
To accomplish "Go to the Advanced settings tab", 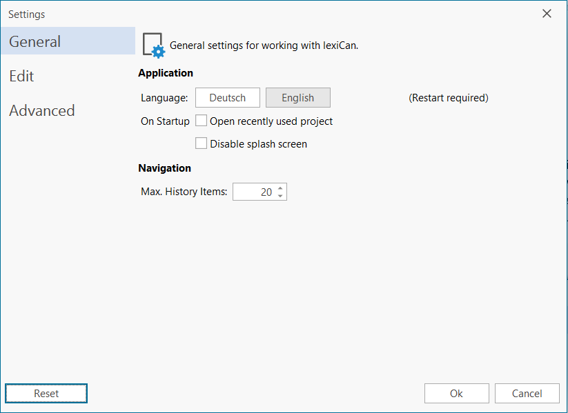I will coord(42,110).
